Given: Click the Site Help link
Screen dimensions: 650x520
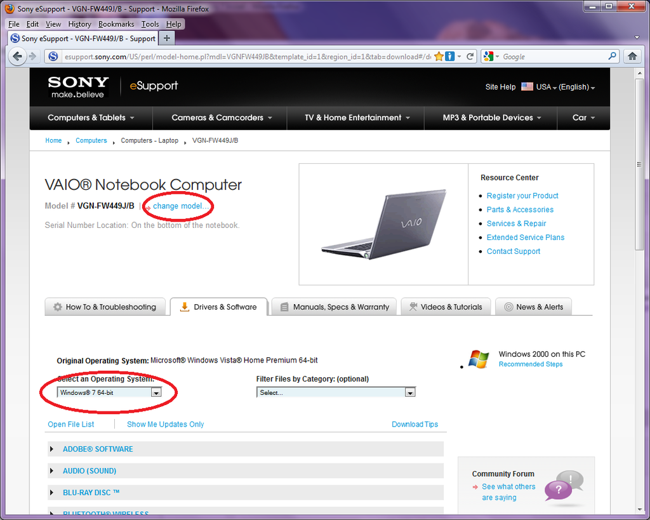Looking at the screenshot, I should point(500,86).
